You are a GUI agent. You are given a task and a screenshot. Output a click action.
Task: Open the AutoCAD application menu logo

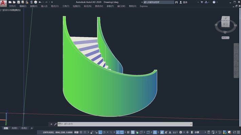(x=3, y=4)
